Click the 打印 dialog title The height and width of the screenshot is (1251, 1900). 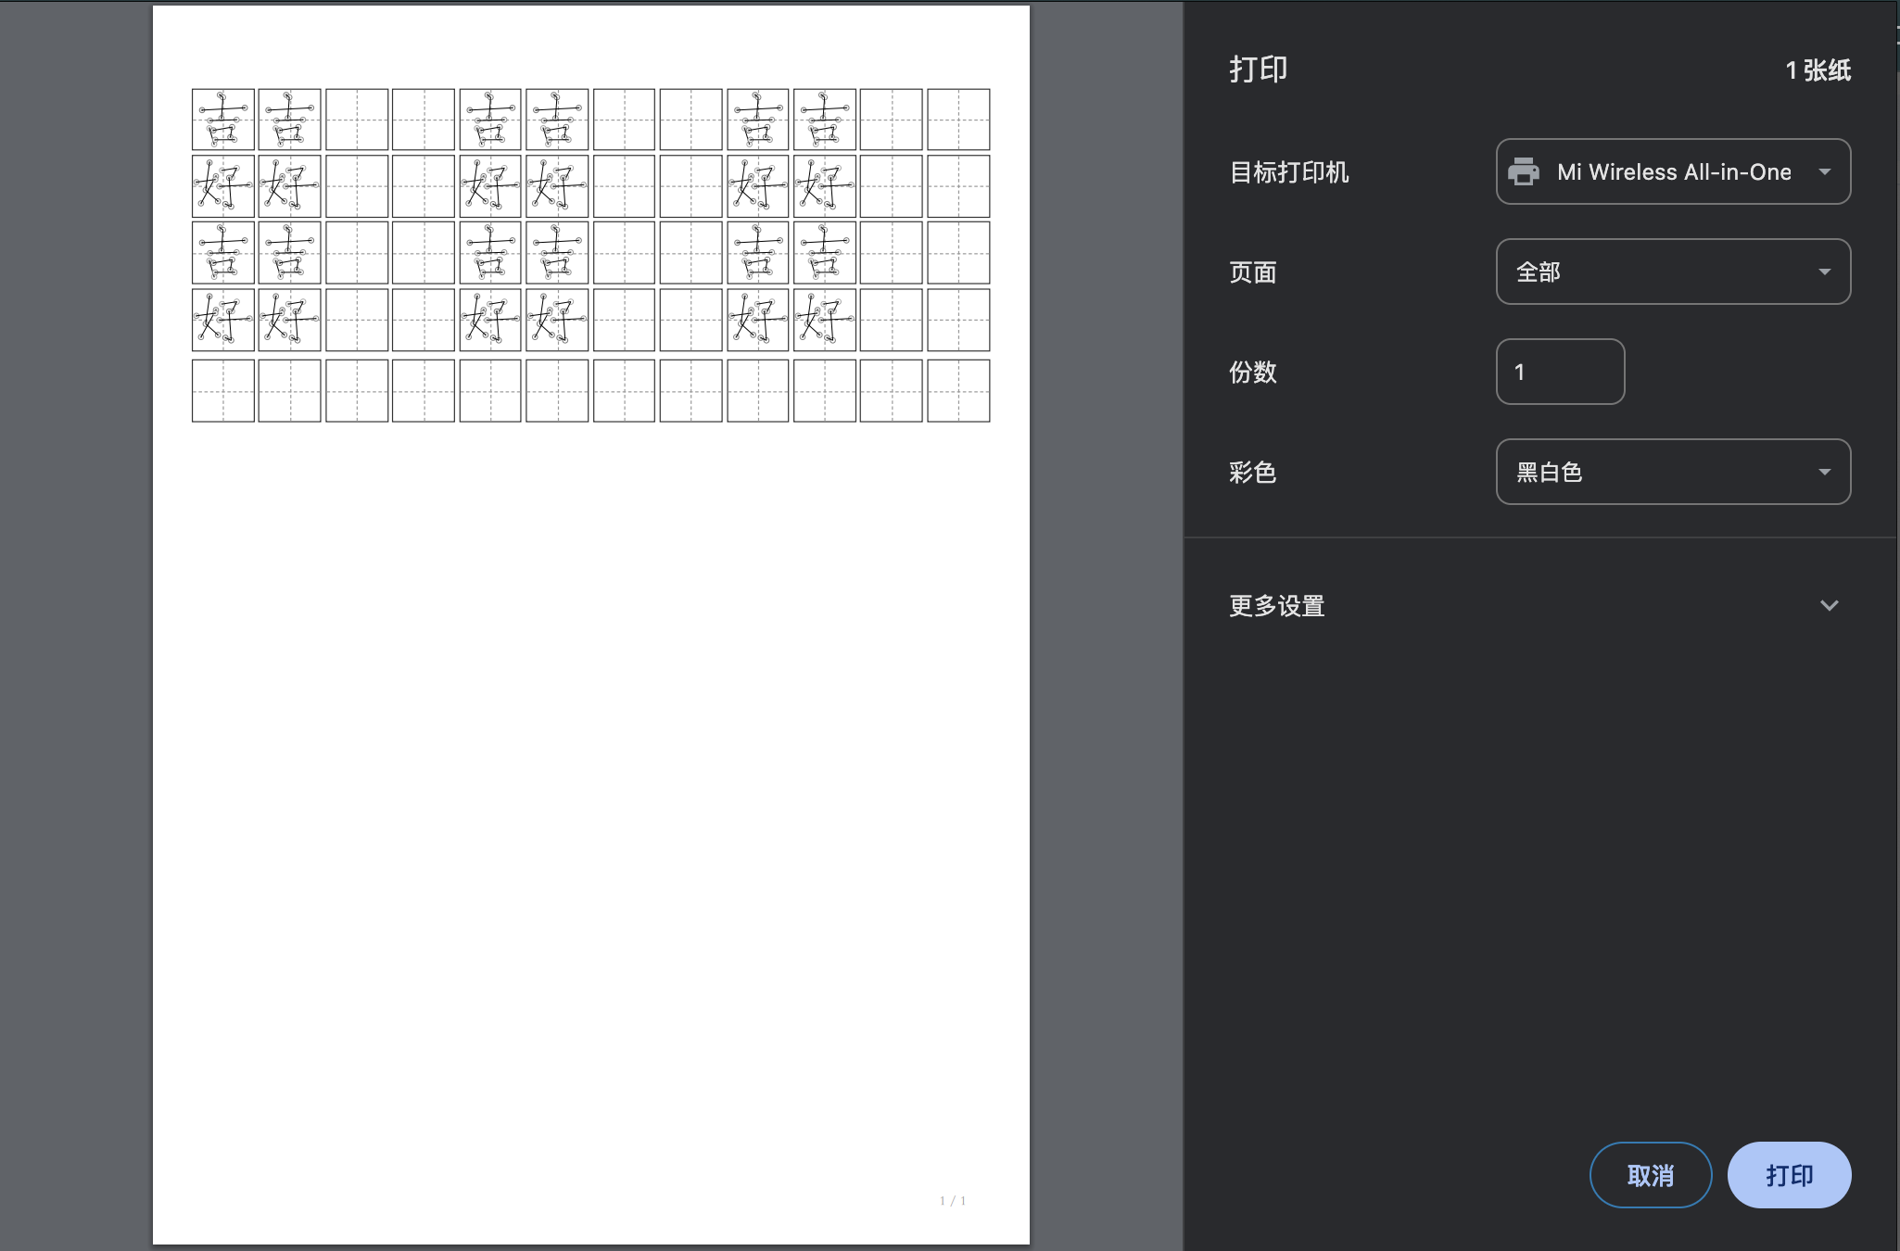pos(1256,69)
